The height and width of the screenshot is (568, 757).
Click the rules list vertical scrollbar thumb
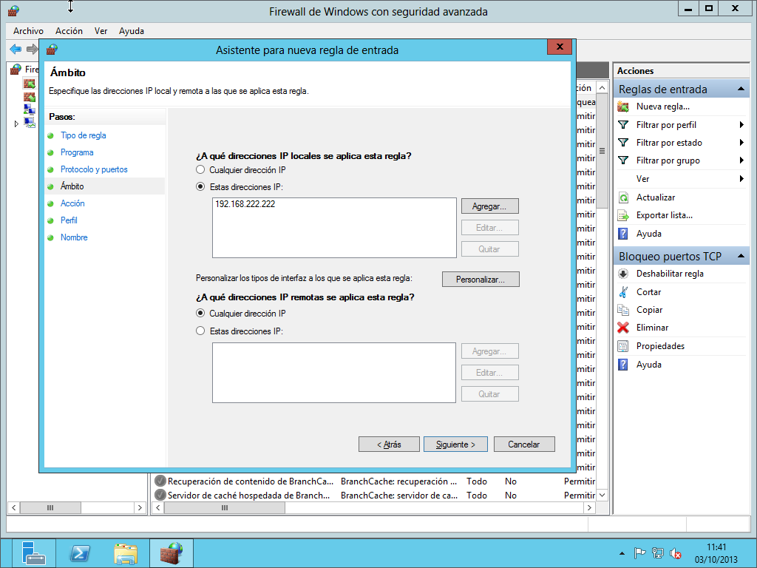coord(602,151)
